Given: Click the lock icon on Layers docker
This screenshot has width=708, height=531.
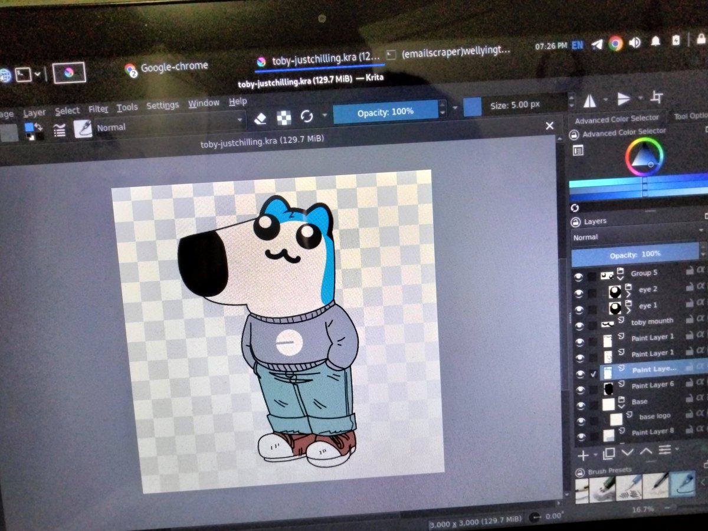Looking at the screenshot, I should [x=575, y=222].
